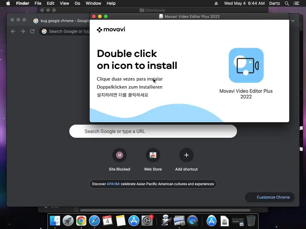
Task: Click the Customize Chrome button
Action: pyautogui.click(x=270, y=197)
